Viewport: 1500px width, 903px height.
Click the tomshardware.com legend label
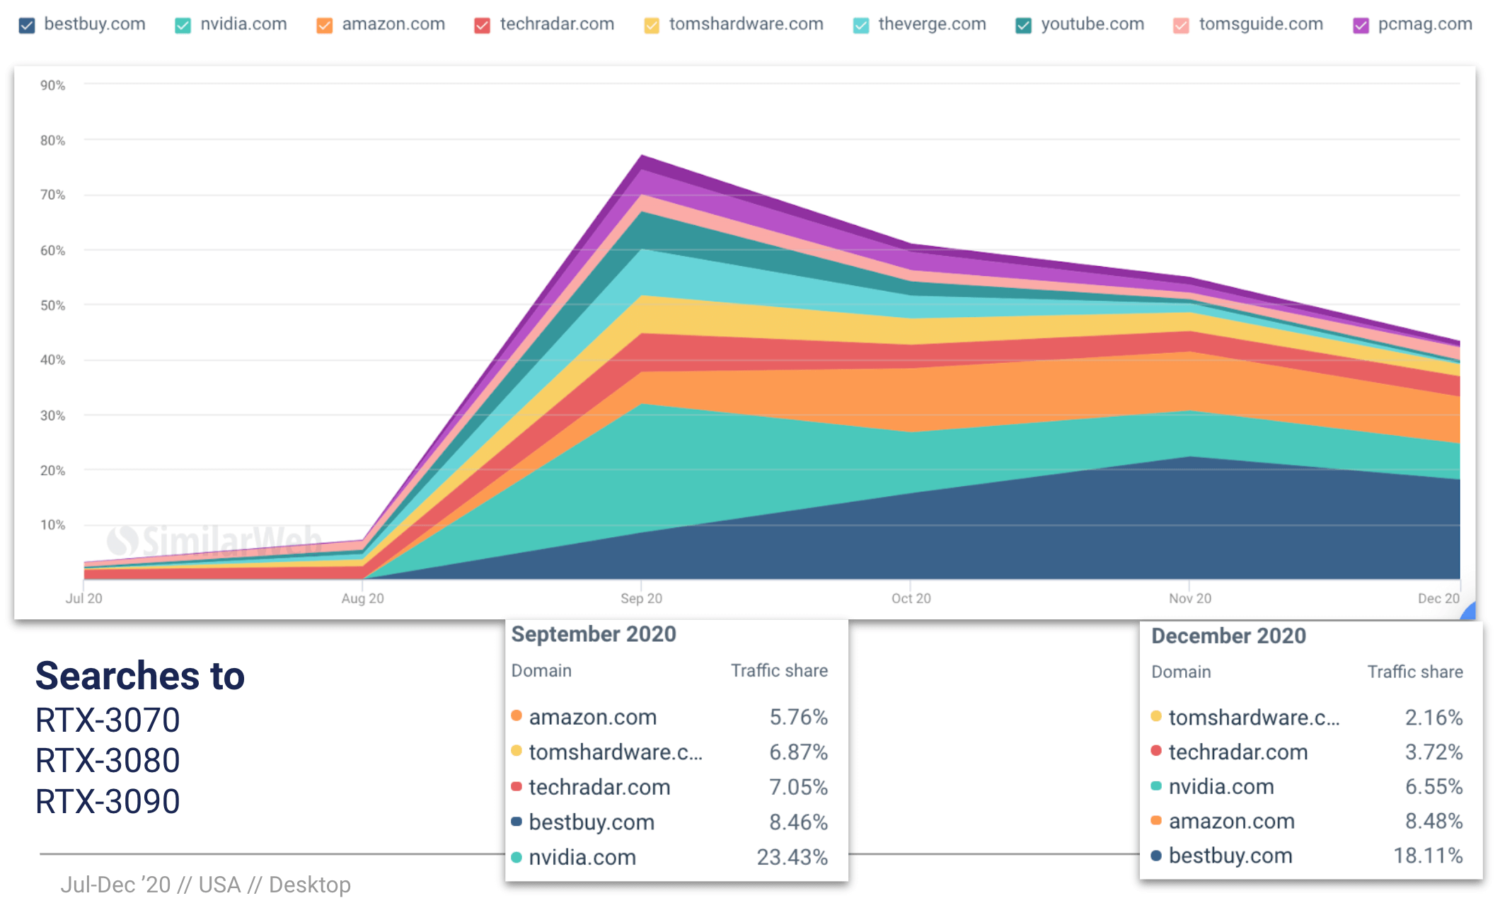coord(746,24)
